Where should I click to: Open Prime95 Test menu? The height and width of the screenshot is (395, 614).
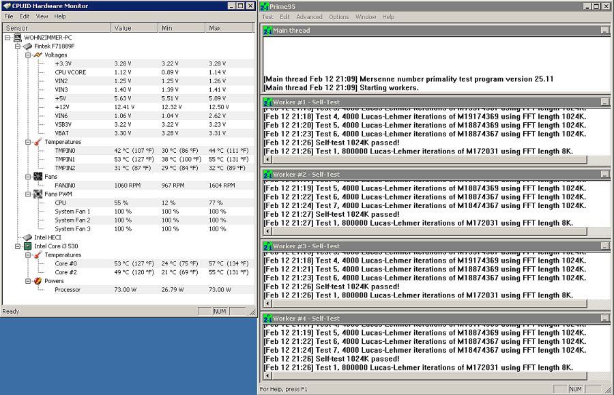[x=268, y=17]
